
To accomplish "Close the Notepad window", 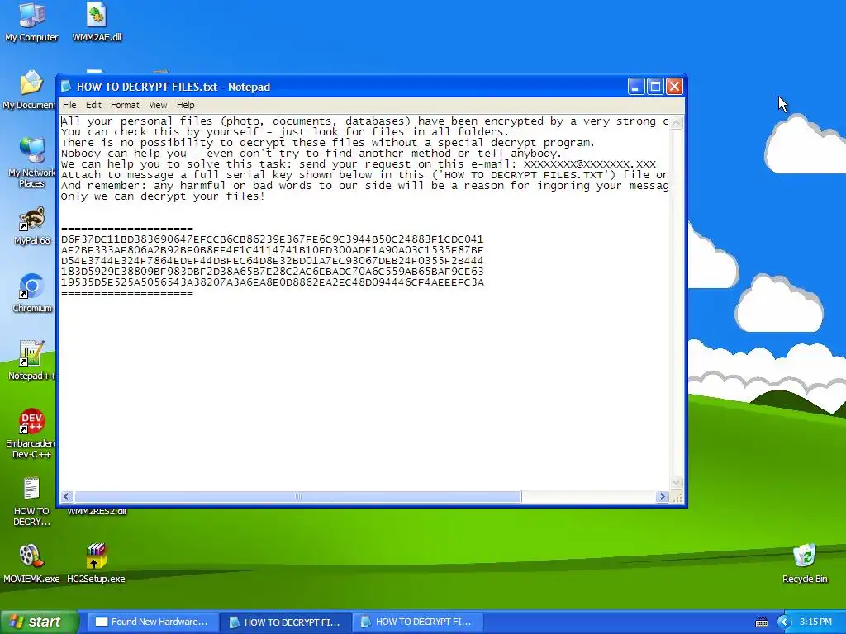I will [675, 86].
